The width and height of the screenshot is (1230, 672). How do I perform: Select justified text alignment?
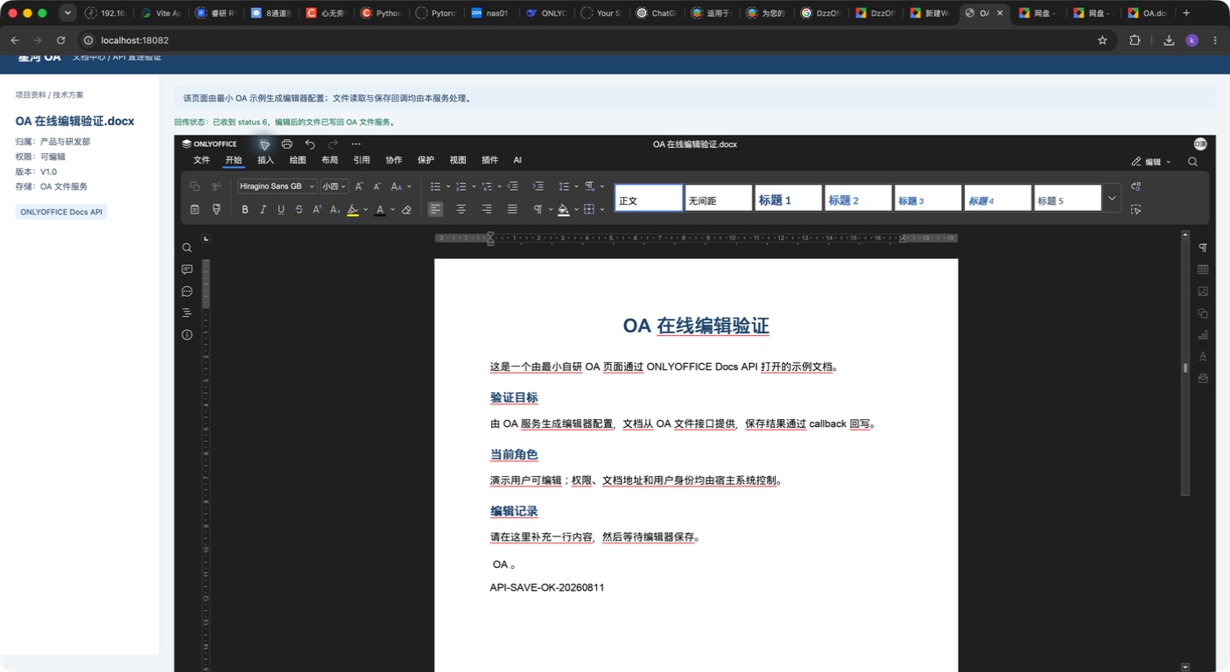click(513, 210)
